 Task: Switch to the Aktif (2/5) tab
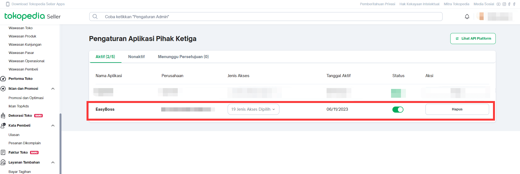(105, 57)
